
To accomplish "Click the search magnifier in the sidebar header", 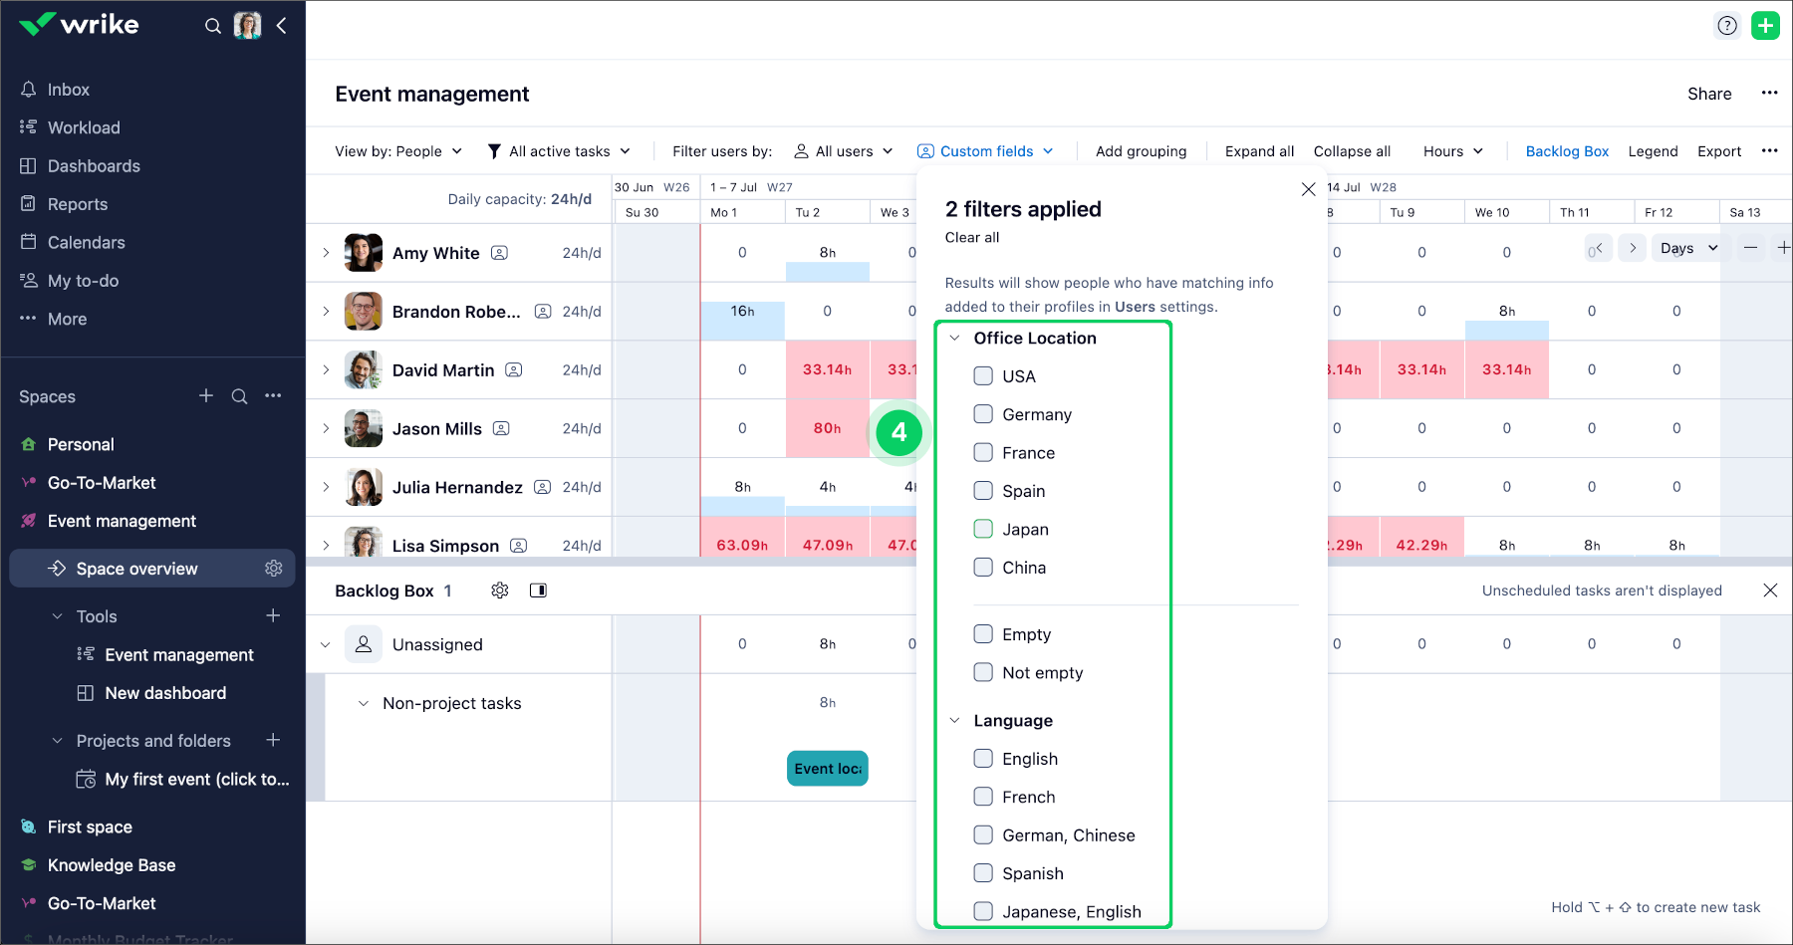I will (212, 26).
